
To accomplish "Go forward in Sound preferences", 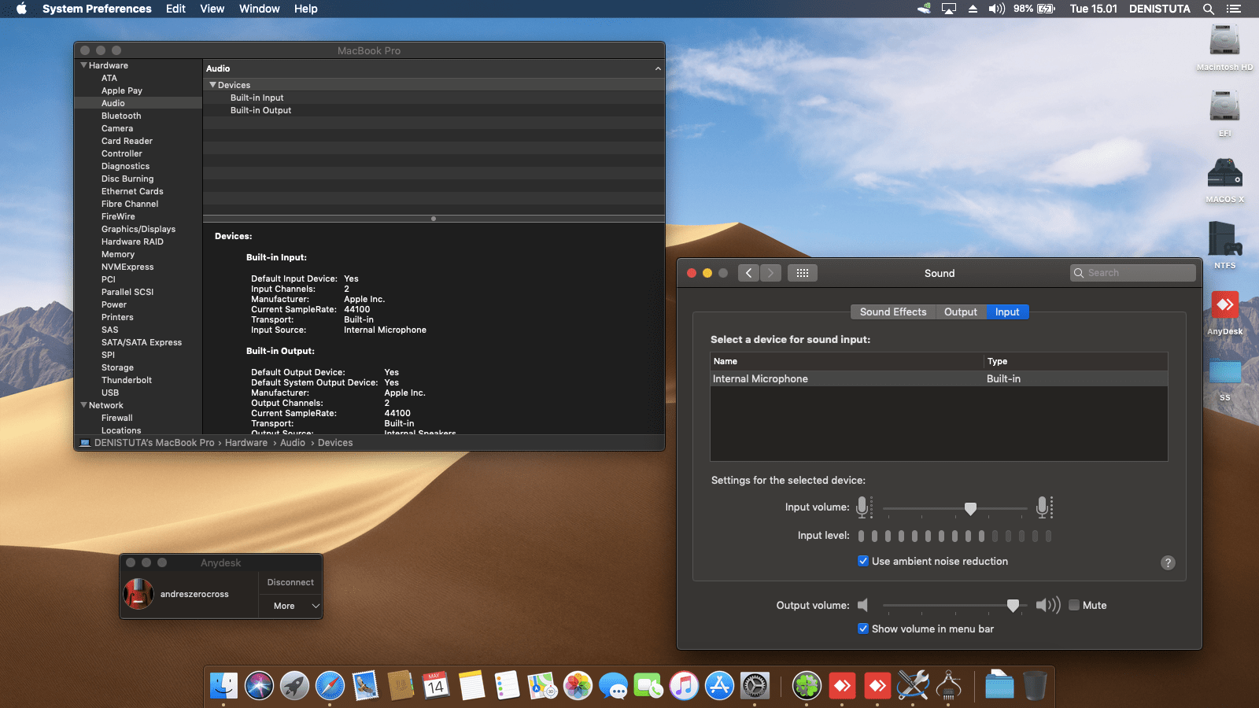I will (771, 273).
